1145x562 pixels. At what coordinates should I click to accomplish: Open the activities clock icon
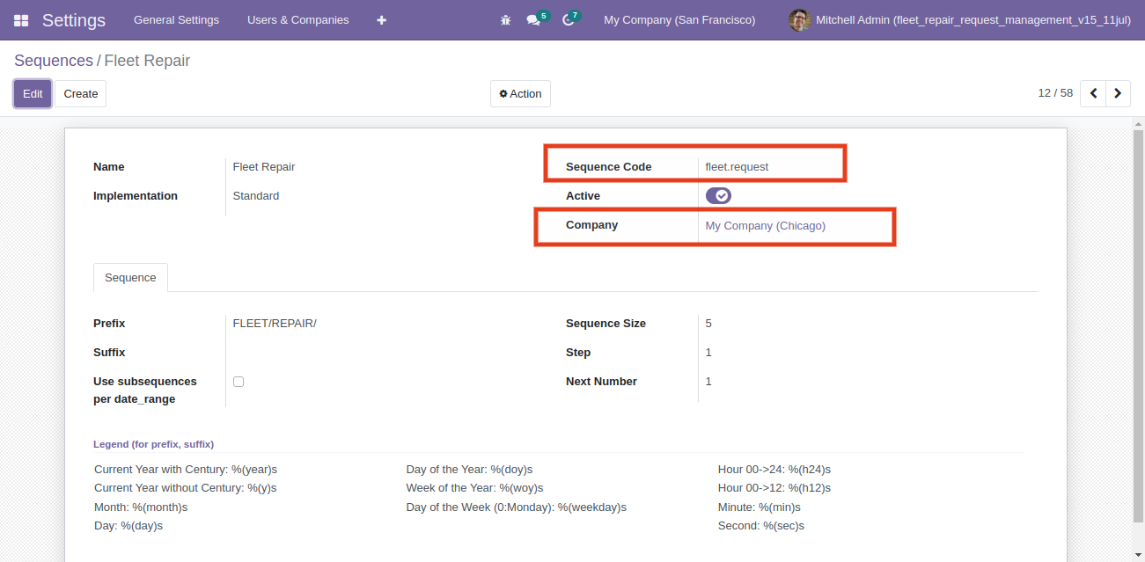pyautogui.click(x=571, y=18)
